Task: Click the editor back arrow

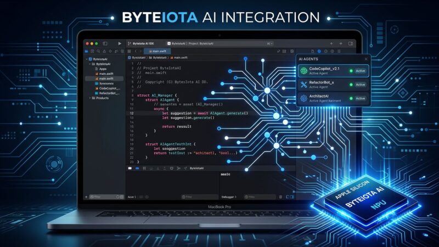Action: (136, 51)
